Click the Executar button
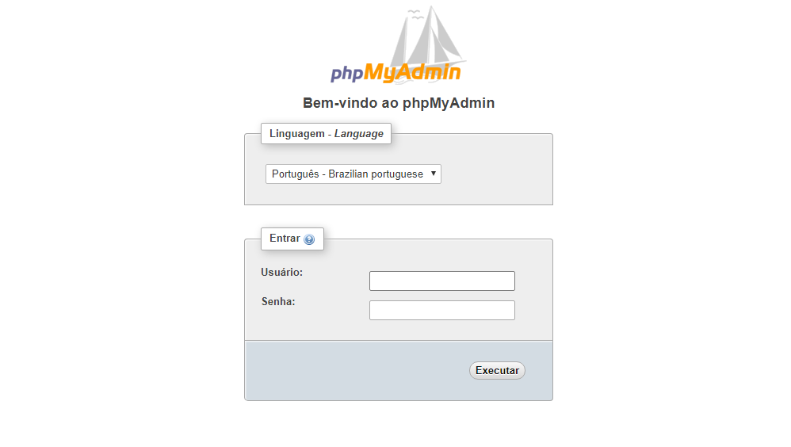Image resolution: width=791 pixels, height=447 pixels. tap(497, 370)
